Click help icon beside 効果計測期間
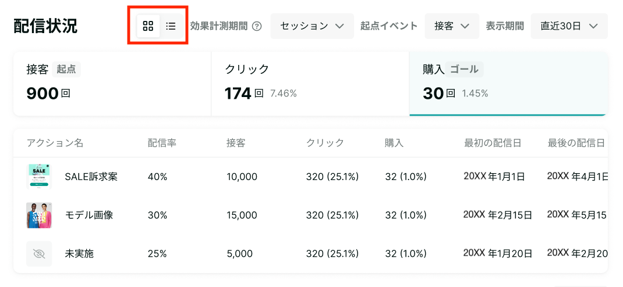 pos(257,26)
